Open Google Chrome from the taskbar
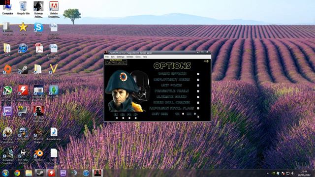 [17, 173]
